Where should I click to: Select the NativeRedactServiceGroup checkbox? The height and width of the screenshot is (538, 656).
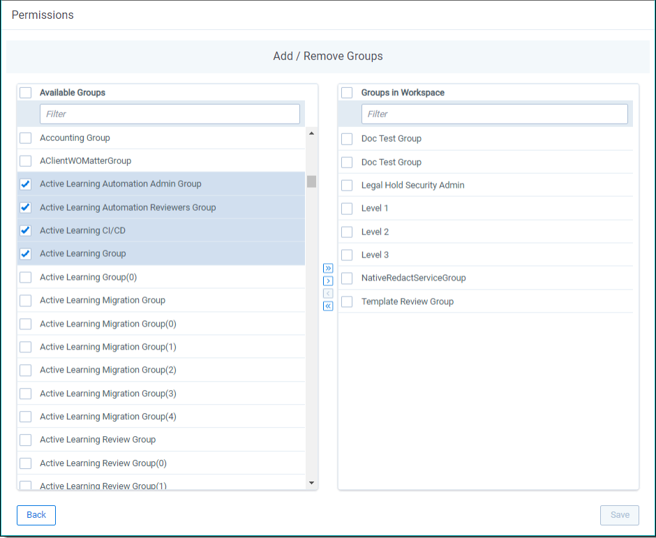347,278
